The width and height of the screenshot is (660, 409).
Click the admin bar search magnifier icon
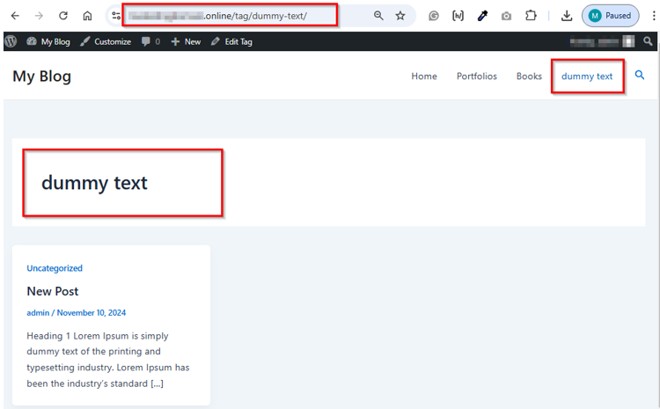[x=648, y=41]
